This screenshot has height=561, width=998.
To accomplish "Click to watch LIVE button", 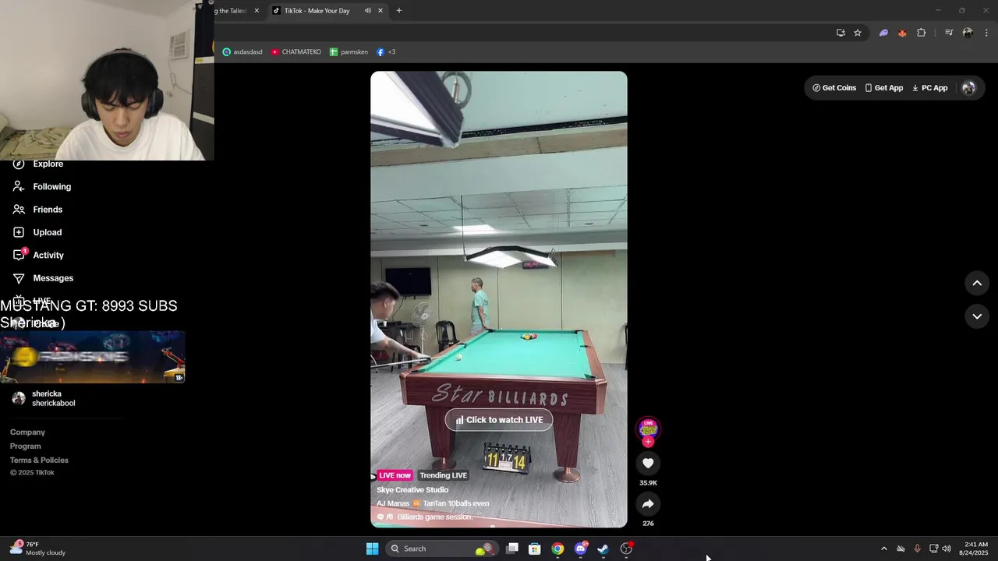I will click(499, 420).
